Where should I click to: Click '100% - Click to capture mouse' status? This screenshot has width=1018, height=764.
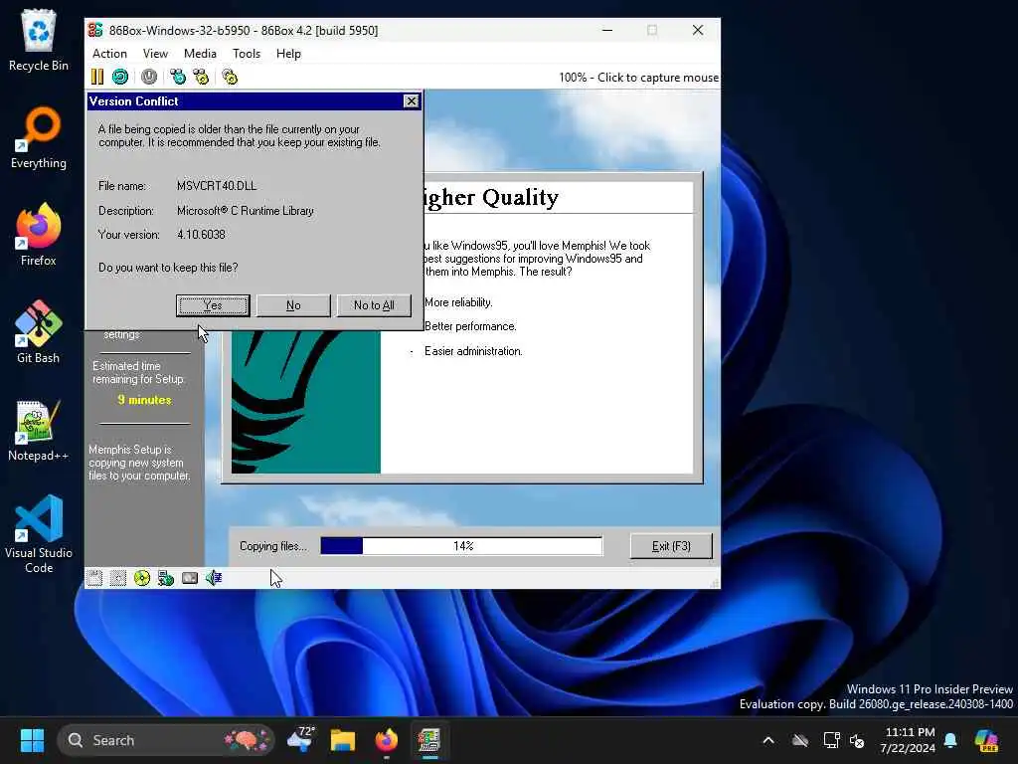click(x=639, y=78)
